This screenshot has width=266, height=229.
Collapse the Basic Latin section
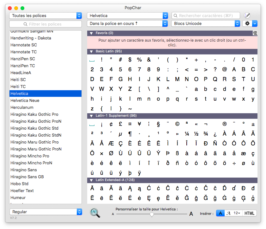pyautogui.click(x=91, y=51)
